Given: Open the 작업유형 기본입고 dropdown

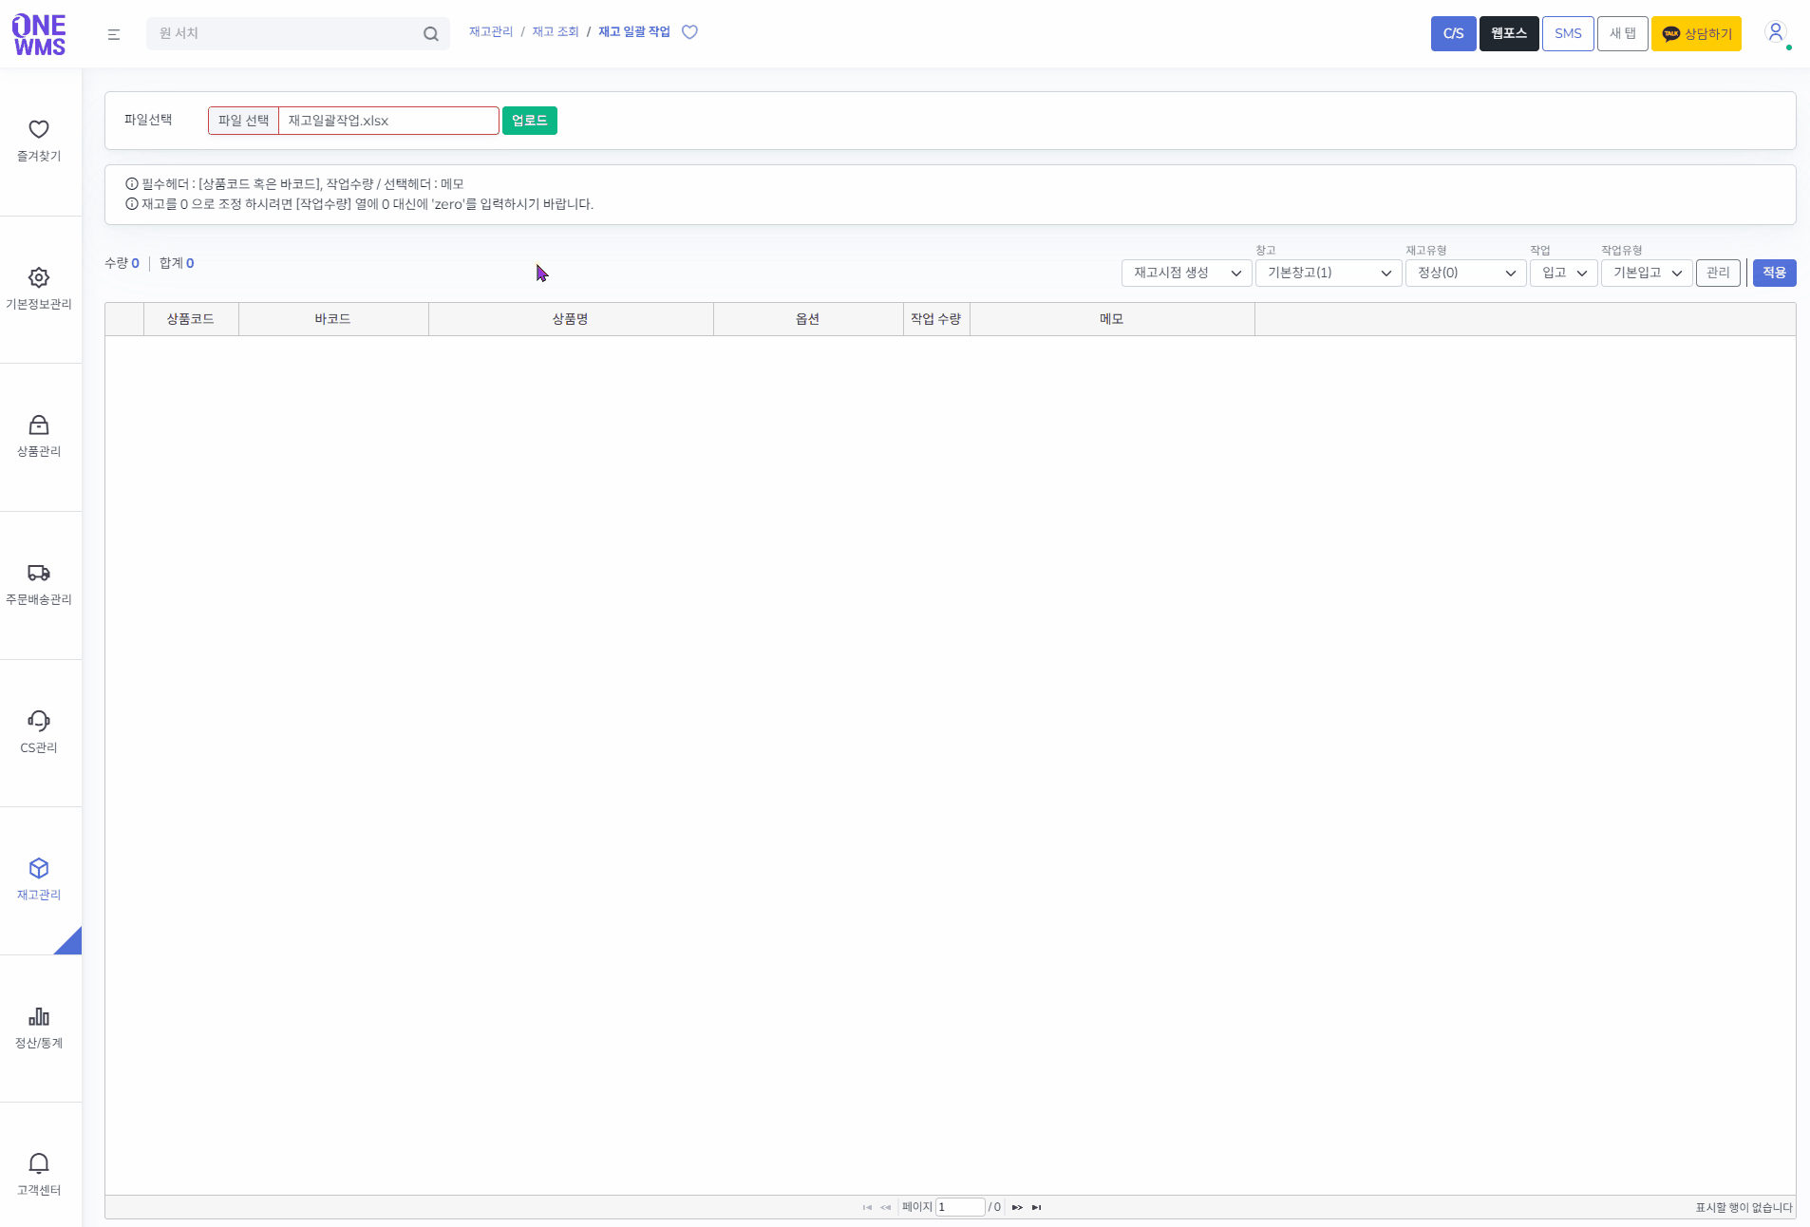Looking at the screenshot, I should [1647, 273].
